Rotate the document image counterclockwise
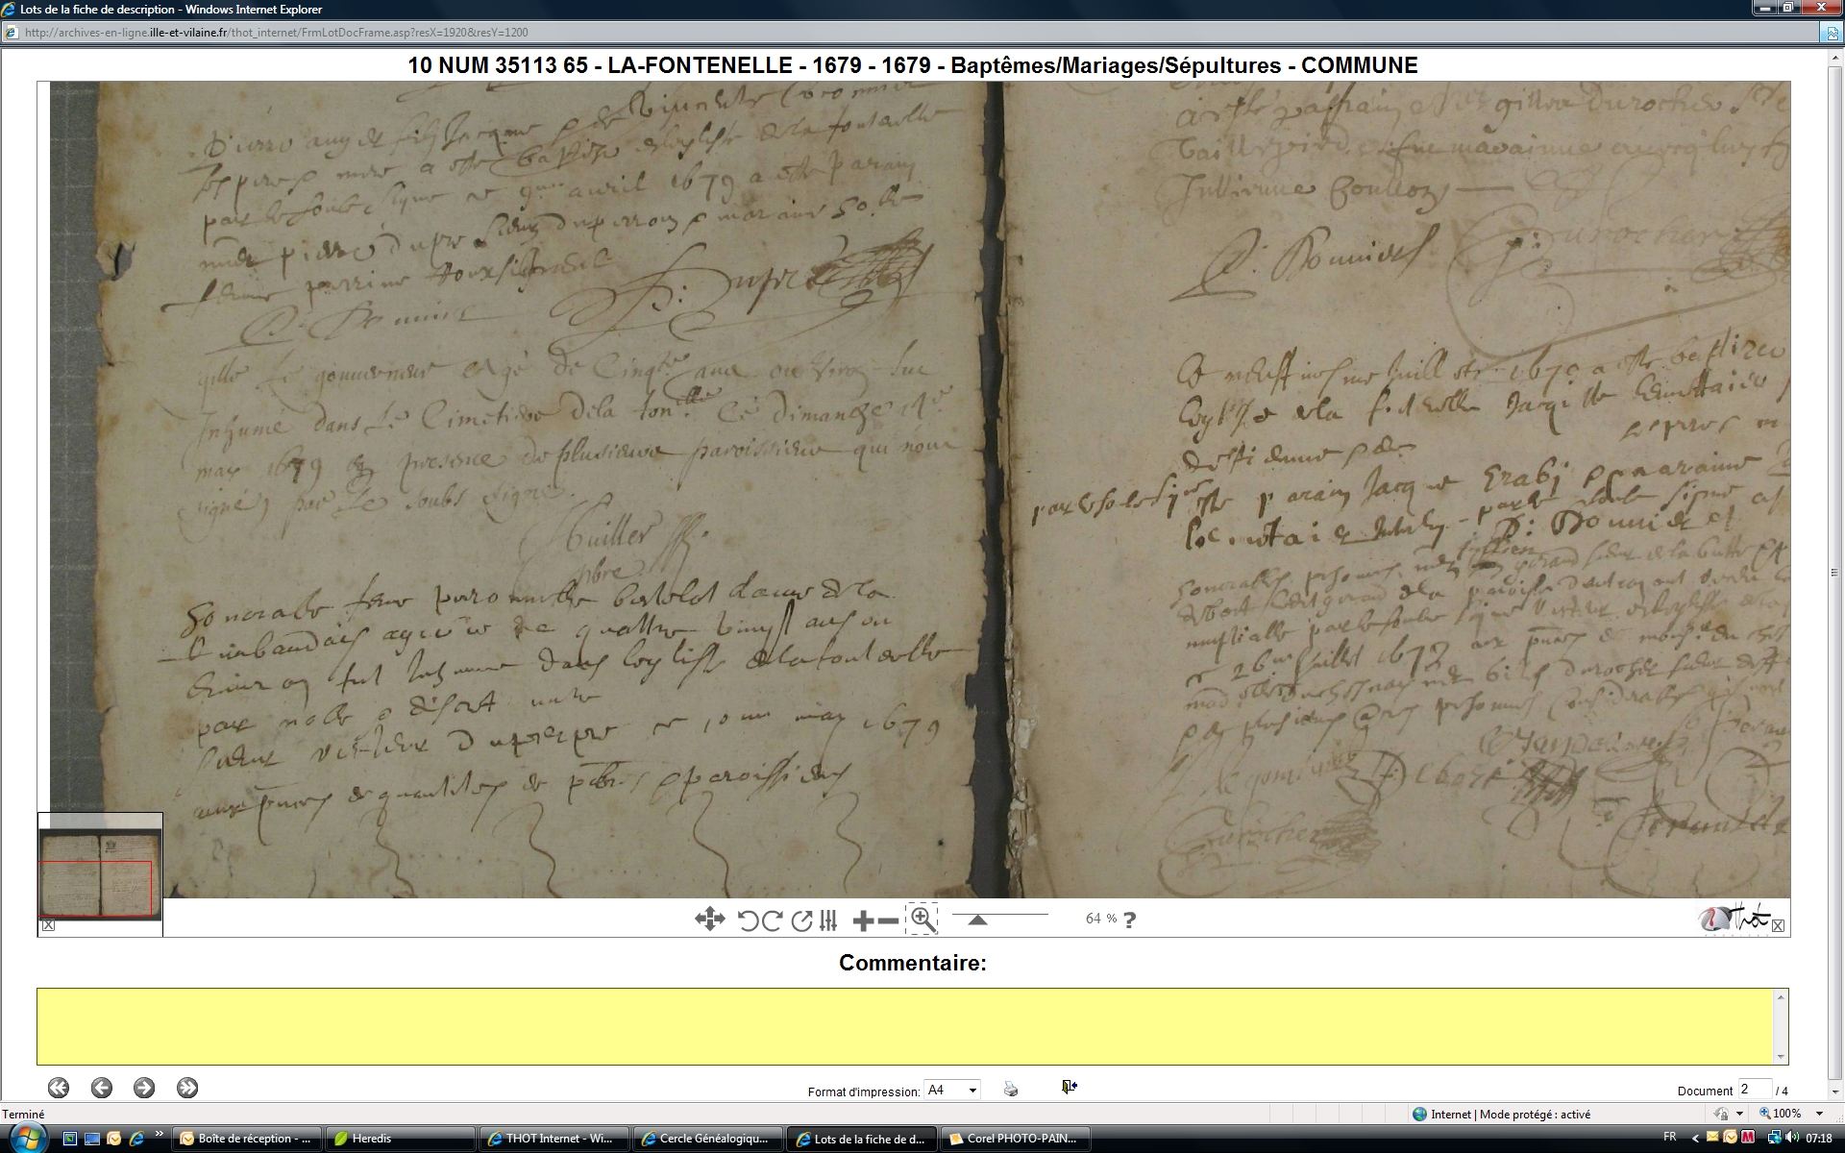1845x1153 pixels. (x=748, y=920)
